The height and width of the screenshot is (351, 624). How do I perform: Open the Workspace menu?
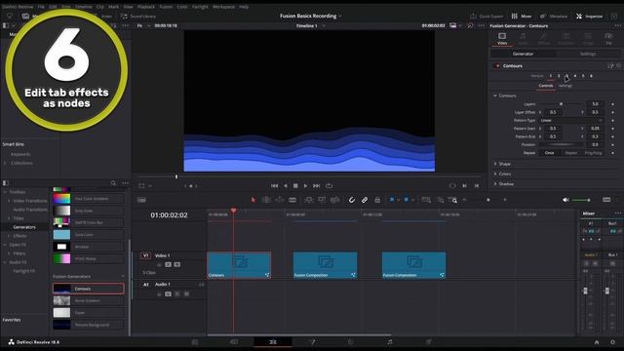(x=223, y=7)
